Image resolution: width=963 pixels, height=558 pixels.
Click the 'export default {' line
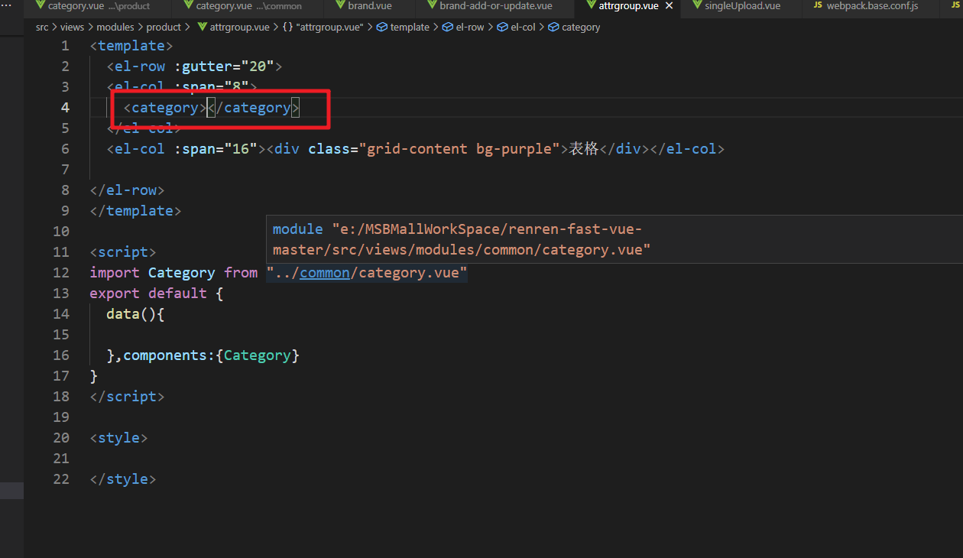(x=157, y=294)
